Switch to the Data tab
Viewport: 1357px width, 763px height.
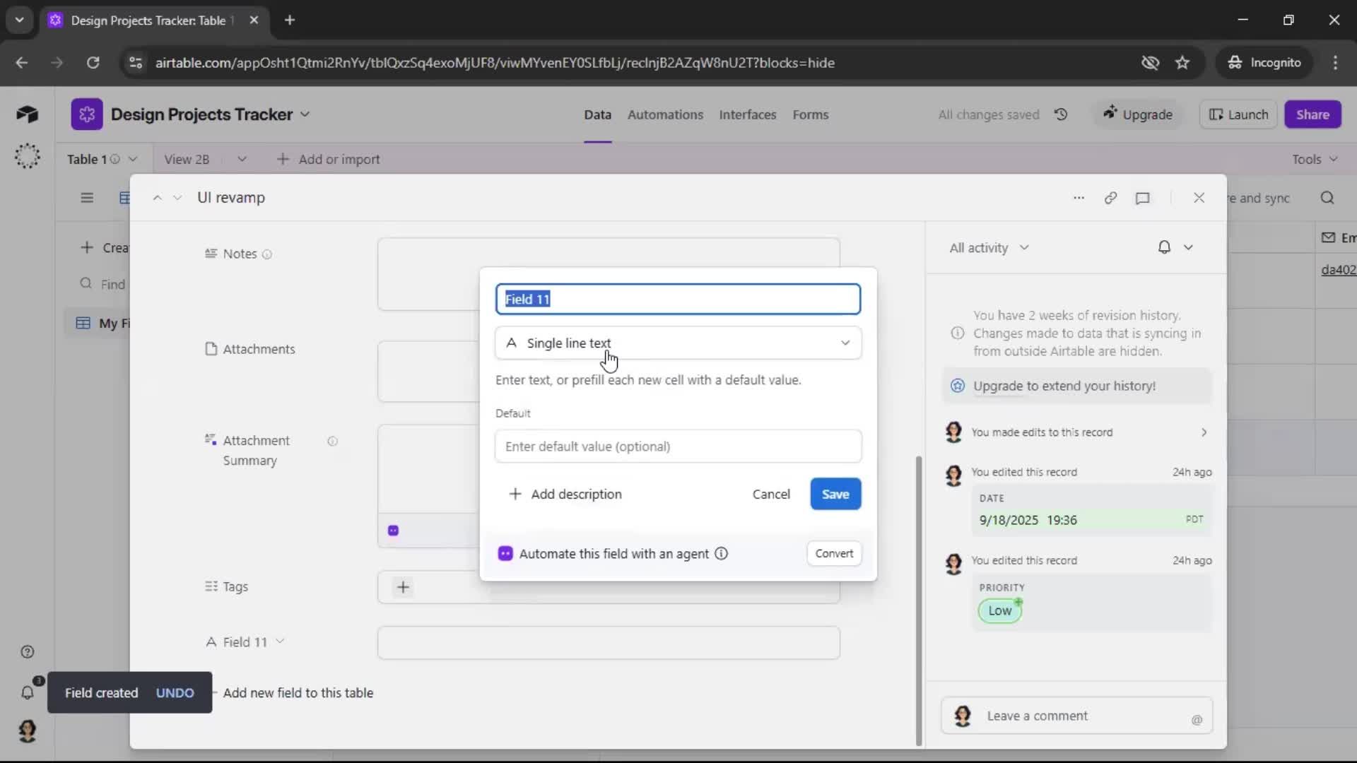[597, 114]
